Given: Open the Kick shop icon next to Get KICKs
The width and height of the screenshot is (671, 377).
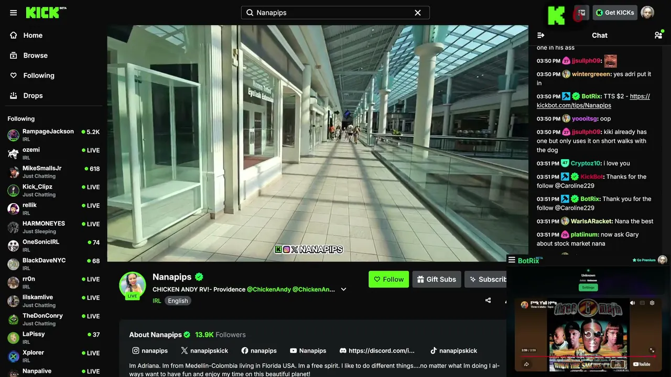Looking at the screenshot, I should pyautogui.click(x=581, y=13).
